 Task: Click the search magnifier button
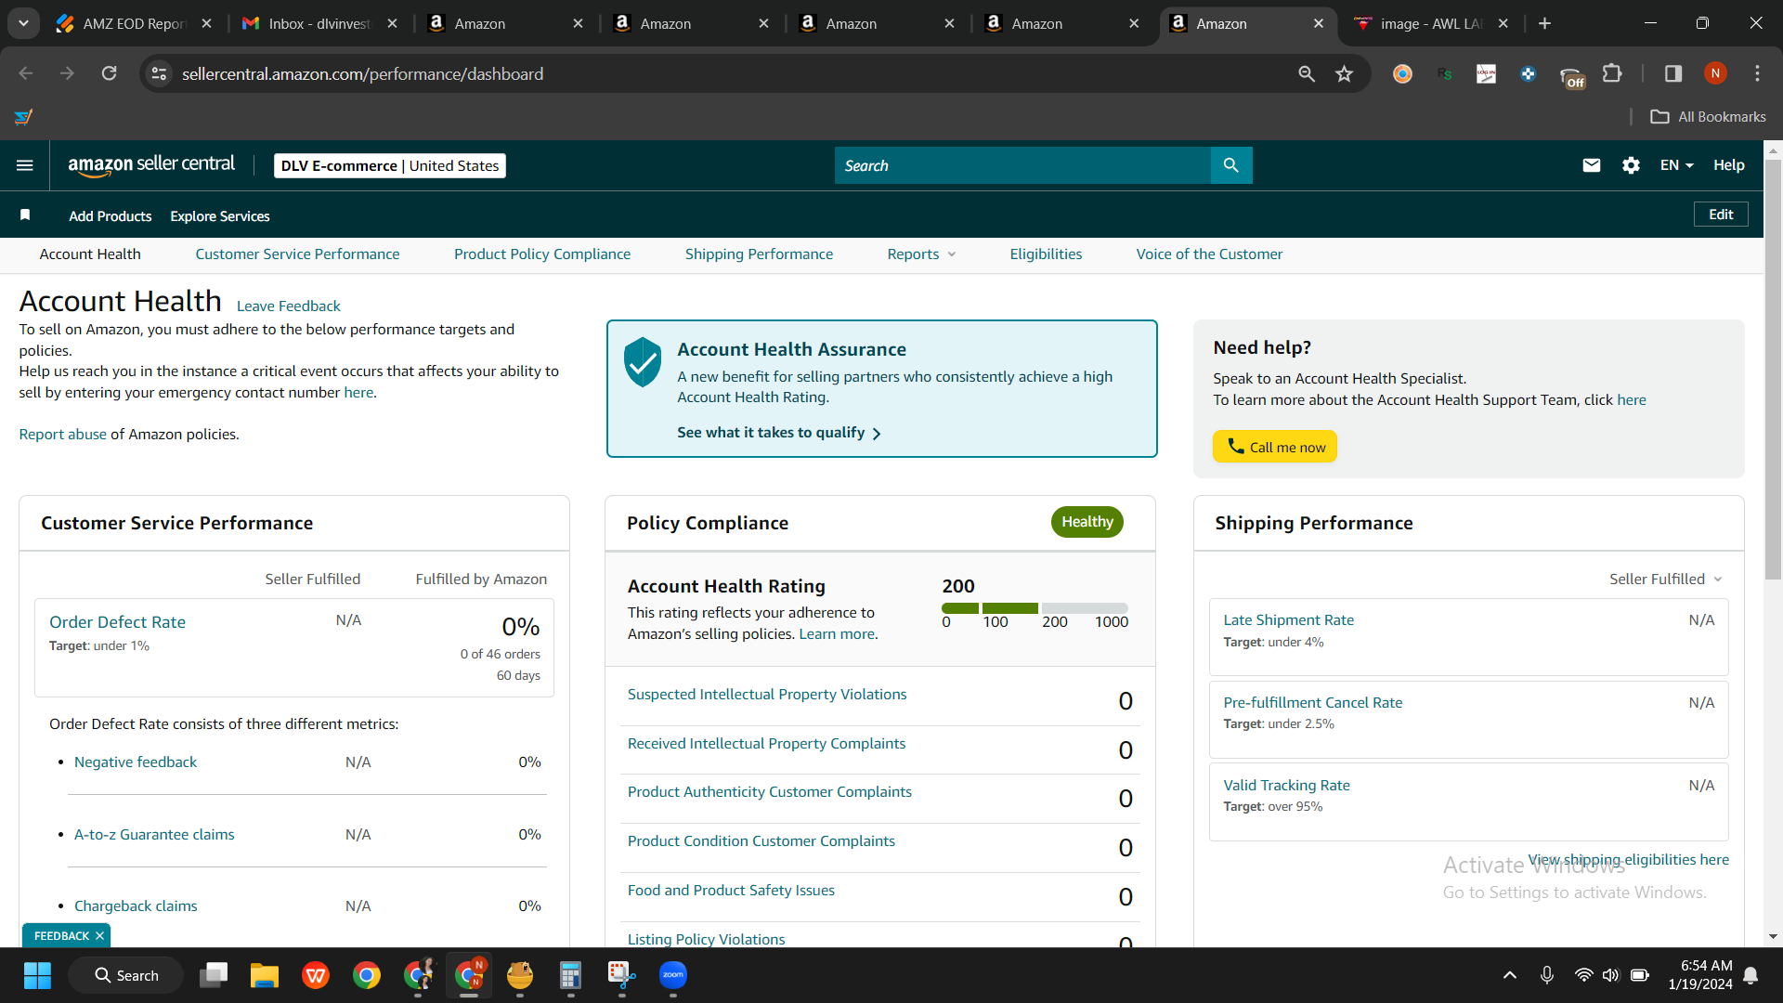coord(1231,165)
